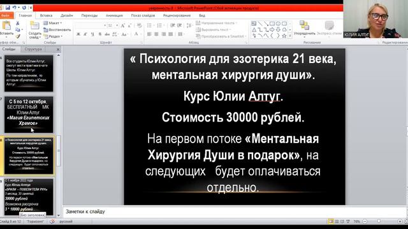Justify the paragraph text
408x229 pixels.
(171, 34)
